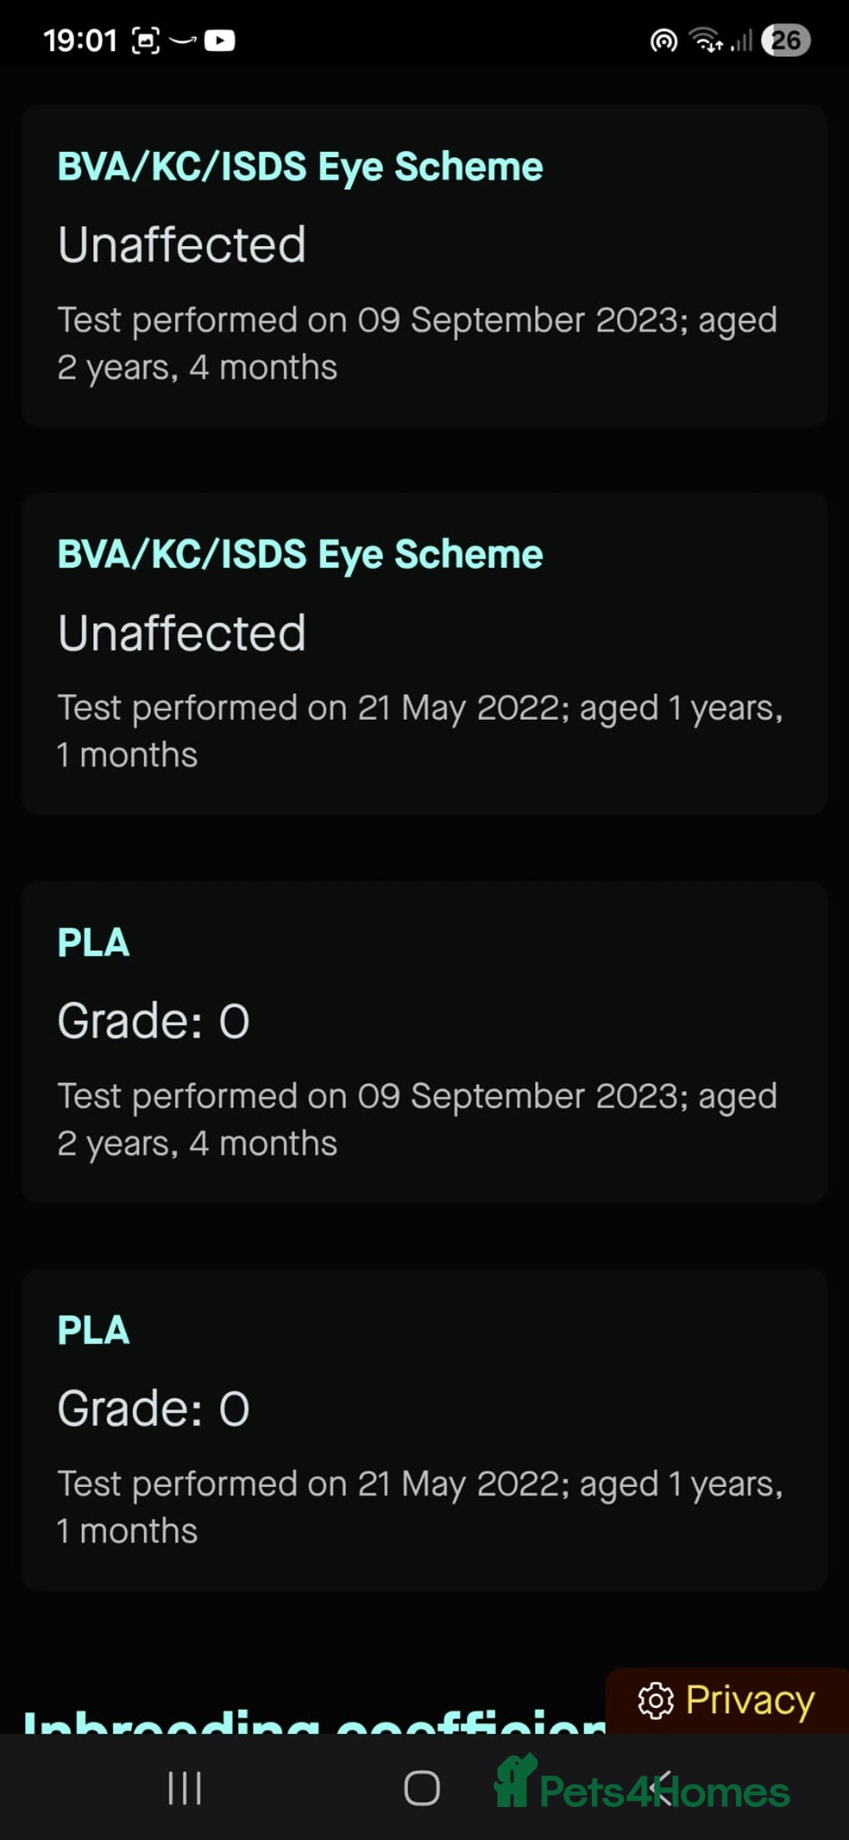Select the second PLA heading
This screenshot has width=849, height=1840.
(x=93, y=1330)
